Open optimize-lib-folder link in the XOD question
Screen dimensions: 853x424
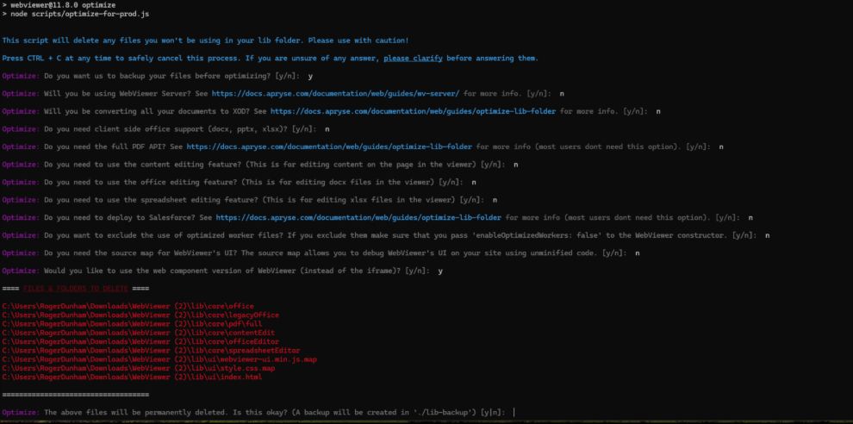click(413, 111)
